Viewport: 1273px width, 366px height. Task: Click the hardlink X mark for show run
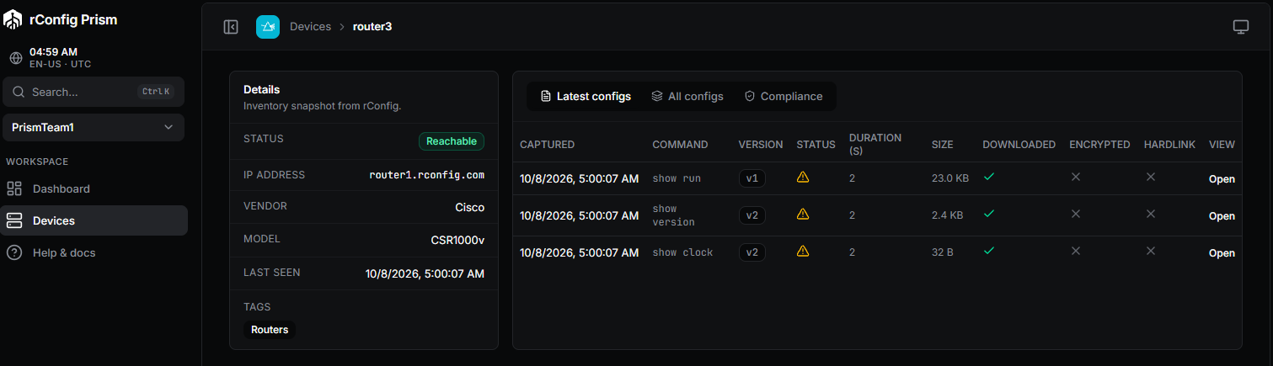pyautogui.click(x=1150, y=178)
